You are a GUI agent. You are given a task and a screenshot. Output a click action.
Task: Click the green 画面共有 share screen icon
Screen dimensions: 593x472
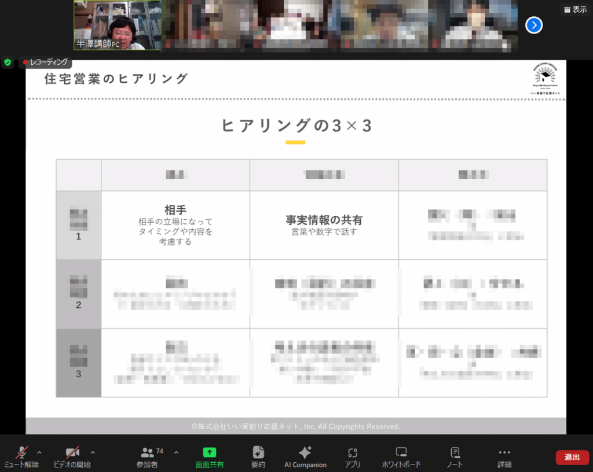210,453
